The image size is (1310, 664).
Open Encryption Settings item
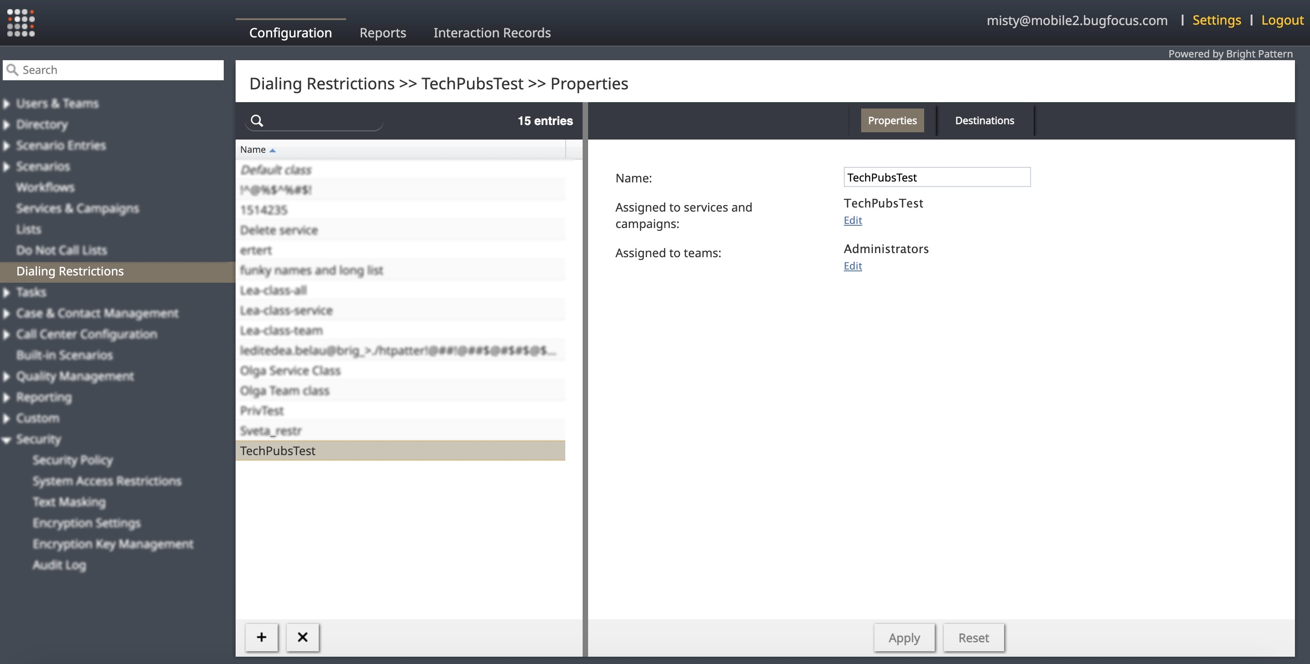click(86, 523)
